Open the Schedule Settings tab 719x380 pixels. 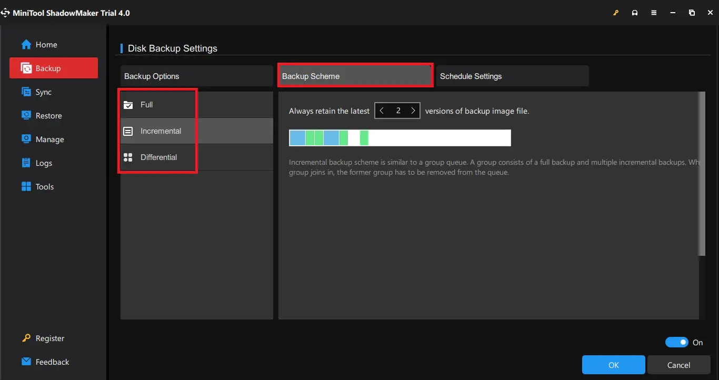coord(512,76)
